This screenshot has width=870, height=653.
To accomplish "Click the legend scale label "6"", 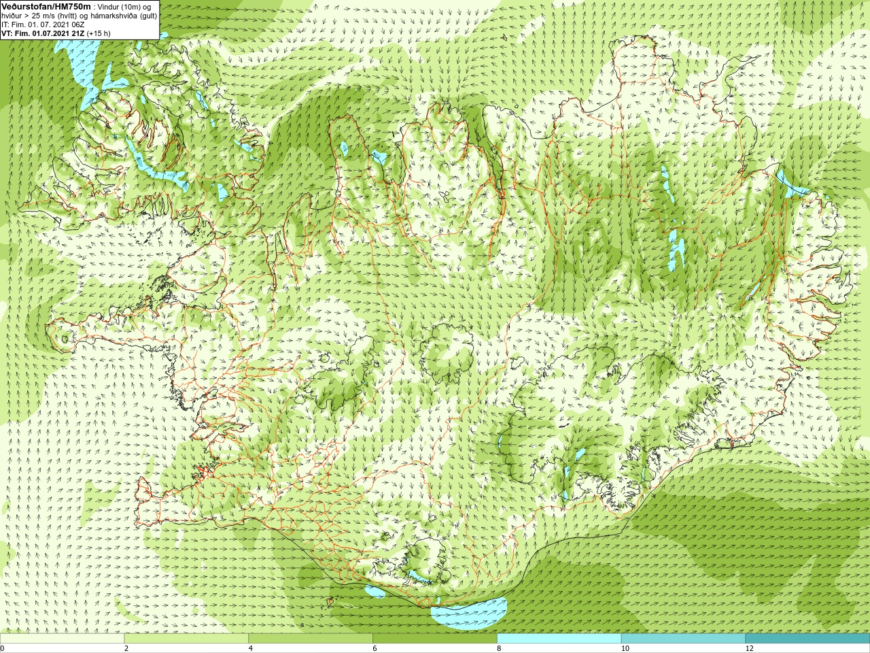I will (x=375, y=648).
